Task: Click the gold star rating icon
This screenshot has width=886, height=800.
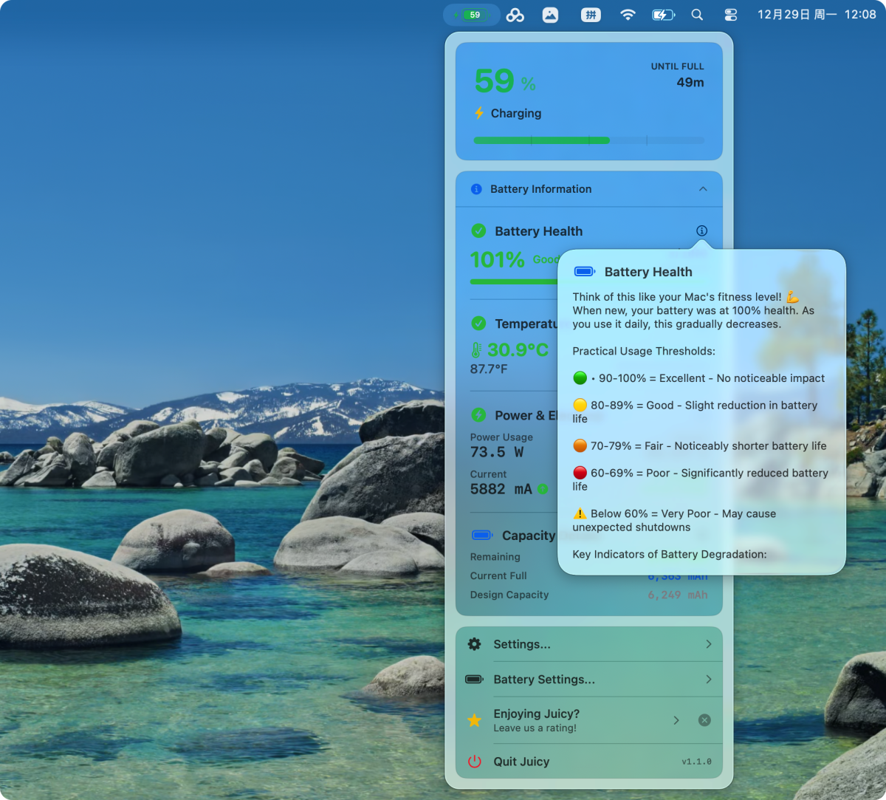Action: point(474,720)
